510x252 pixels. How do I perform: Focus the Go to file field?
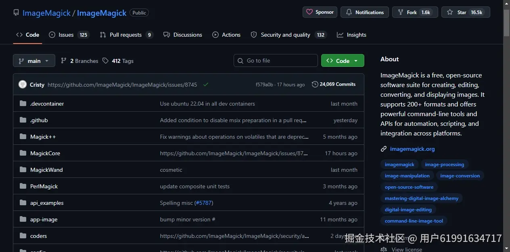pyautogui.click(x=276, y=60)
